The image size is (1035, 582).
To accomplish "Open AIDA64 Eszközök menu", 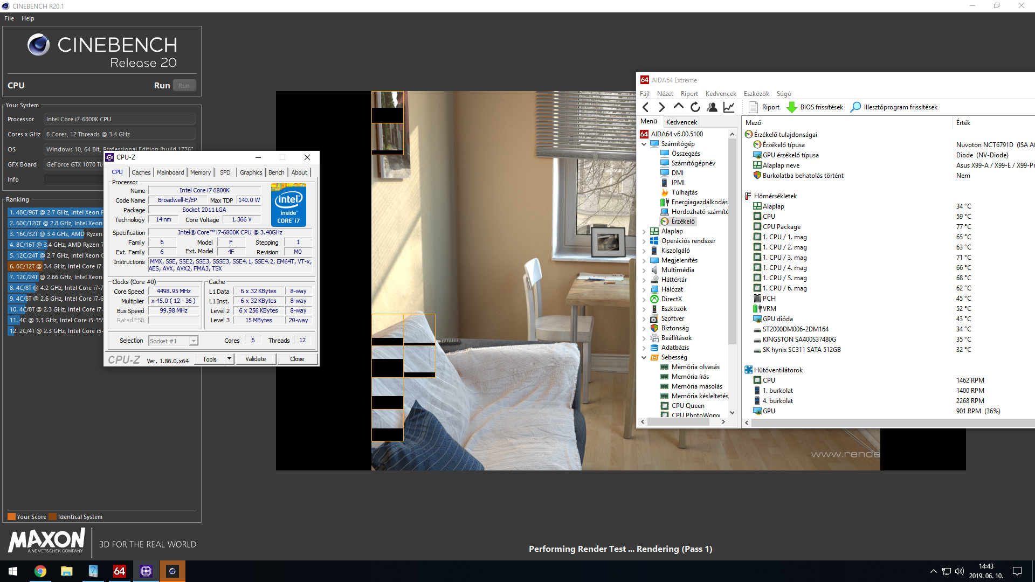I will 757,94.
